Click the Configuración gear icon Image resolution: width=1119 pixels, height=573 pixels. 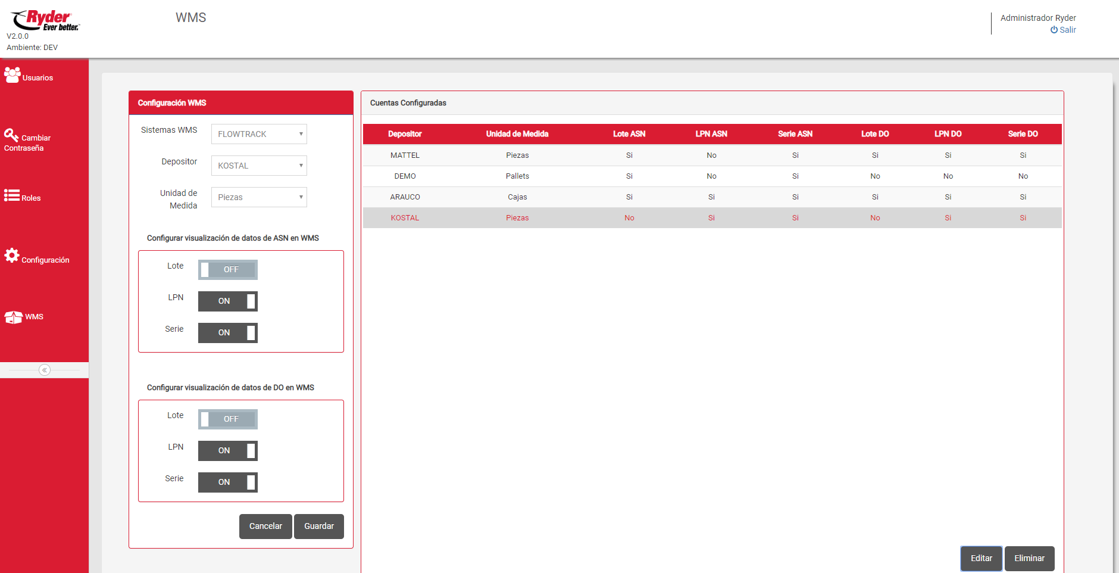tap(12, 256)
